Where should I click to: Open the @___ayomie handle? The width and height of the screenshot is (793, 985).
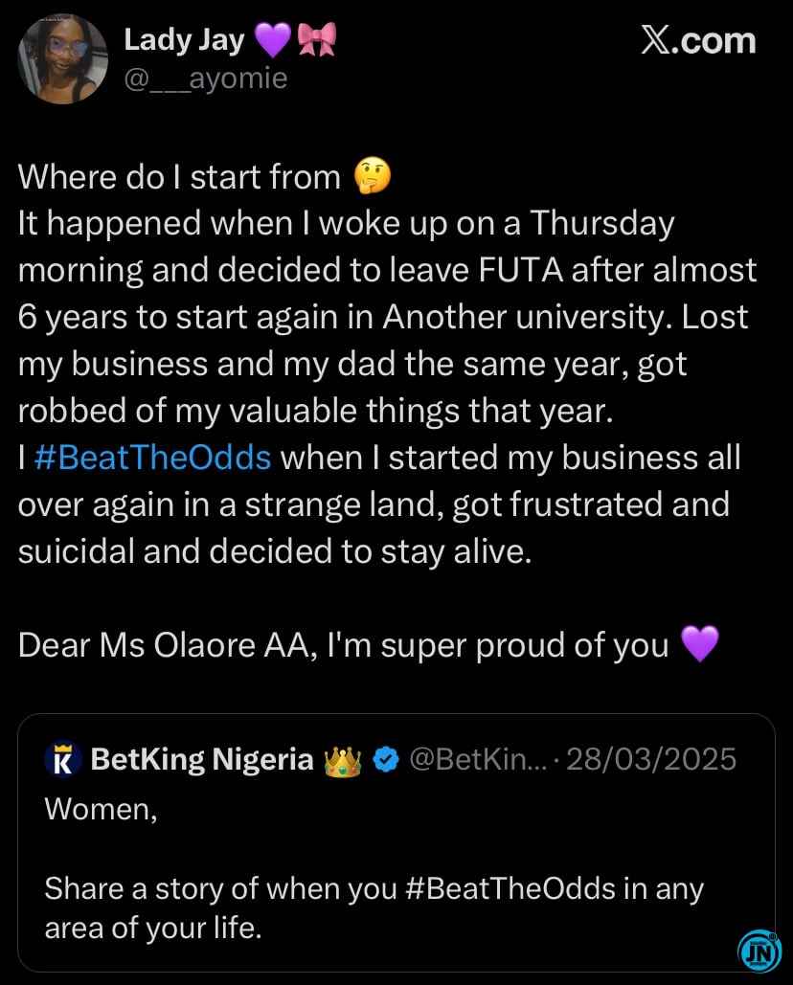(x=206, y=78)
